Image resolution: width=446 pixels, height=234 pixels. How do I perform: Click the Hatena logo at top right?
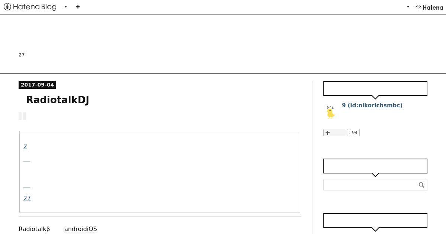pos(429,7)
